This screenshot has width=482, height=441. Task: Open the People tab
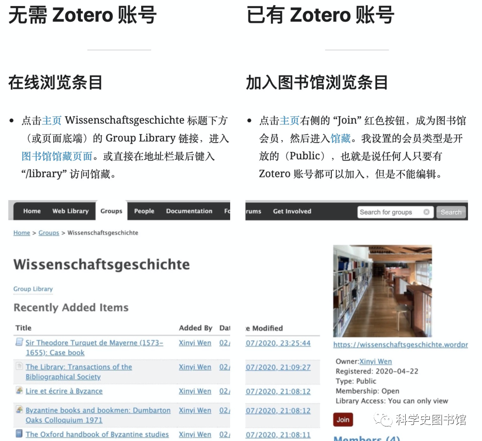(x=144, y=211)
